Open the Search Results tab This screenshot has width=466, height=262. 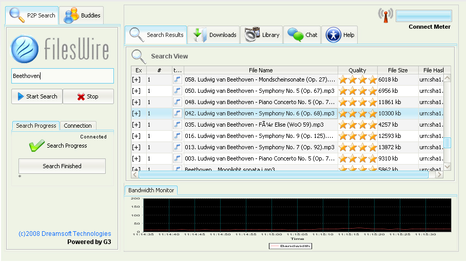pos(156,35)
